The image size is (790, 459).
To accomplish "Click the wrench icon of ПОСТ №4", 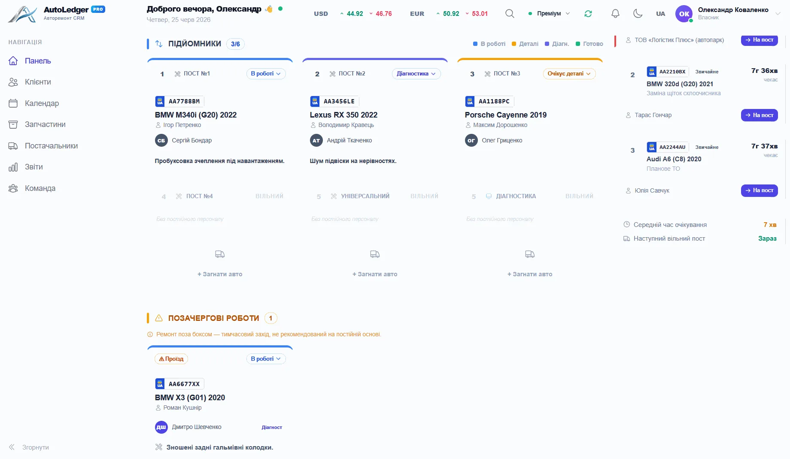I will pos(179,196).
